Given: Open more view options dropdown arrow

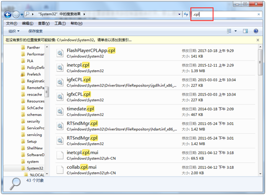Looking at the screenshot, I should pyautogui.click(x=235, y=31).
